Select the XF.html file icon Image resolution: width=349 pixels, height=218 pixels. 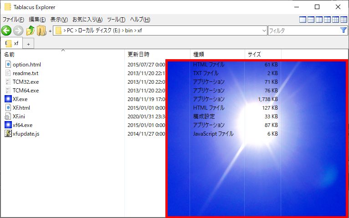[x=8, y=108]
